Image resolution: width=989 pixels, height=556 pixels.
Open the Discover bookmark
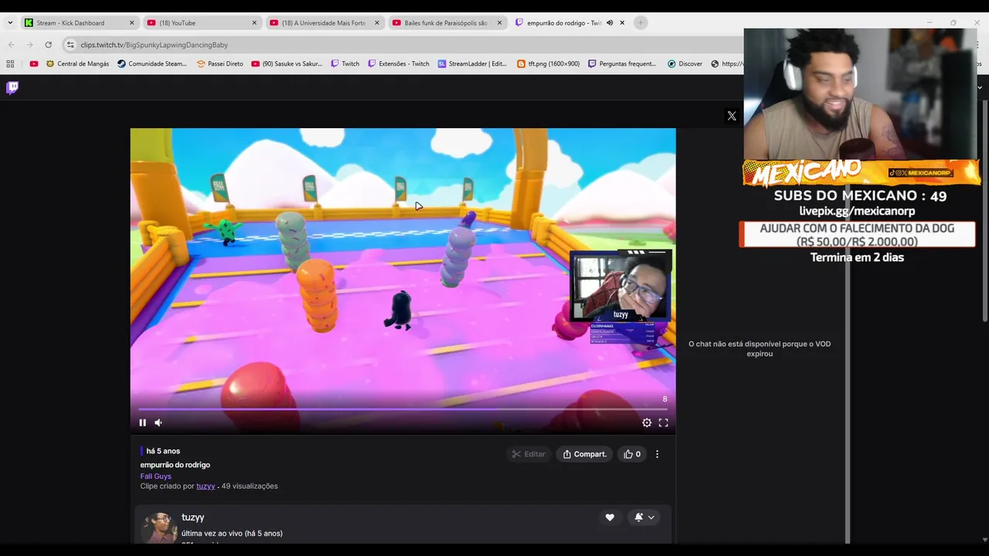(685, 64)
